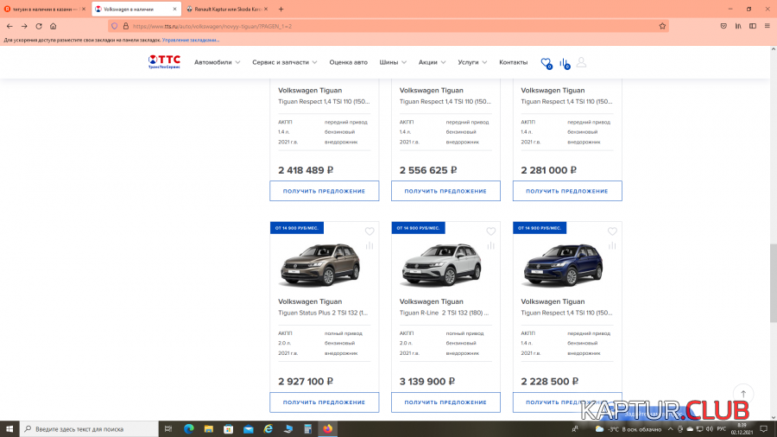This screenshot has width=777, height=437.
Task: Click the TTC TransTechService logo
Action: 164,62
